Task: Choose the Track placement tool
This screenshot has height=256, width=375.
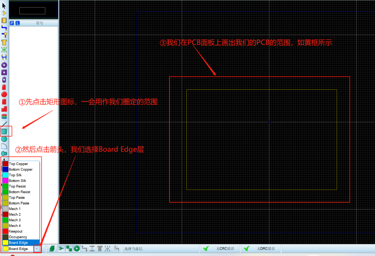Action: (x=4, y=27)
